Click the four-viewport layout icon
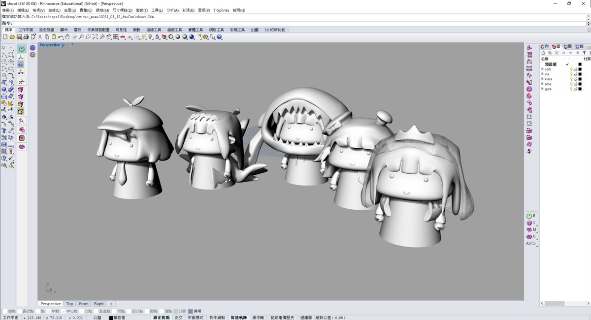The height and width of the screenshot is (320, 591). tap(115, 36)
